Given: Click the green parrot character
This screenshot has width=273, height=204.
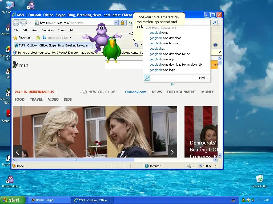Looking at the screenshot, I should [x=112, y=50].
